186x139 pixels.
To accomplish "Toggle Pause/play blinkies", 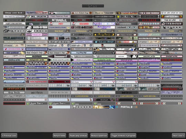I will [78, 136].
